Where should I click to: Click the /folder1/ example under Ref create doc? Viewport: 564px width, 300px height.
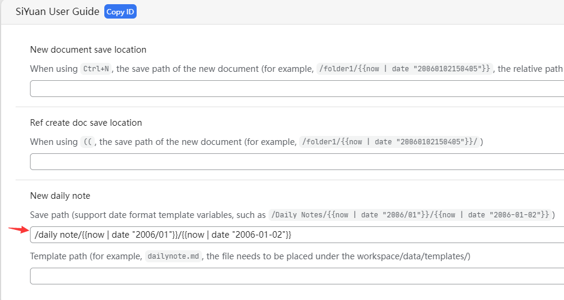pos(389,142)
